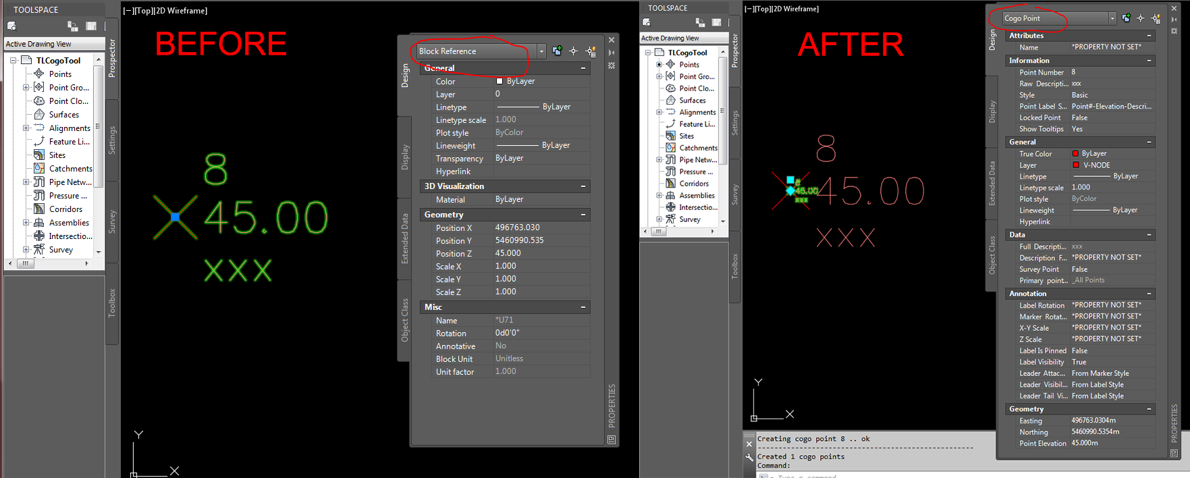Image resolution: width=1190 pixels, height=478 pixels.
Task: Open Extended Data tab on Cogo Point palette
Action: tap(992, 183)
